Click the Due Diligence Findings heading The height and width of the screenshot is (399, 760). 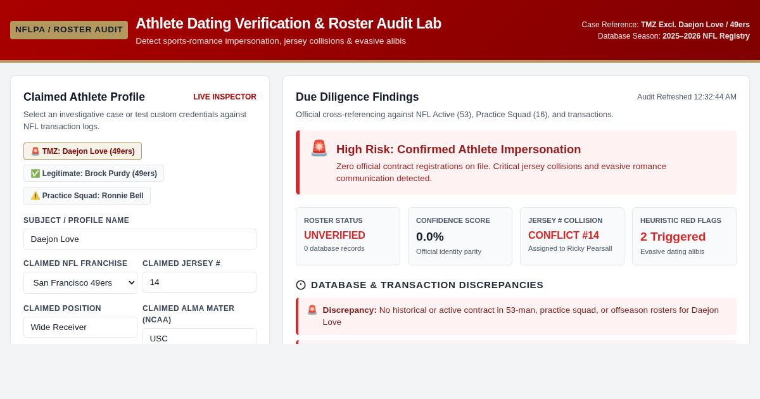click(357, 97)
